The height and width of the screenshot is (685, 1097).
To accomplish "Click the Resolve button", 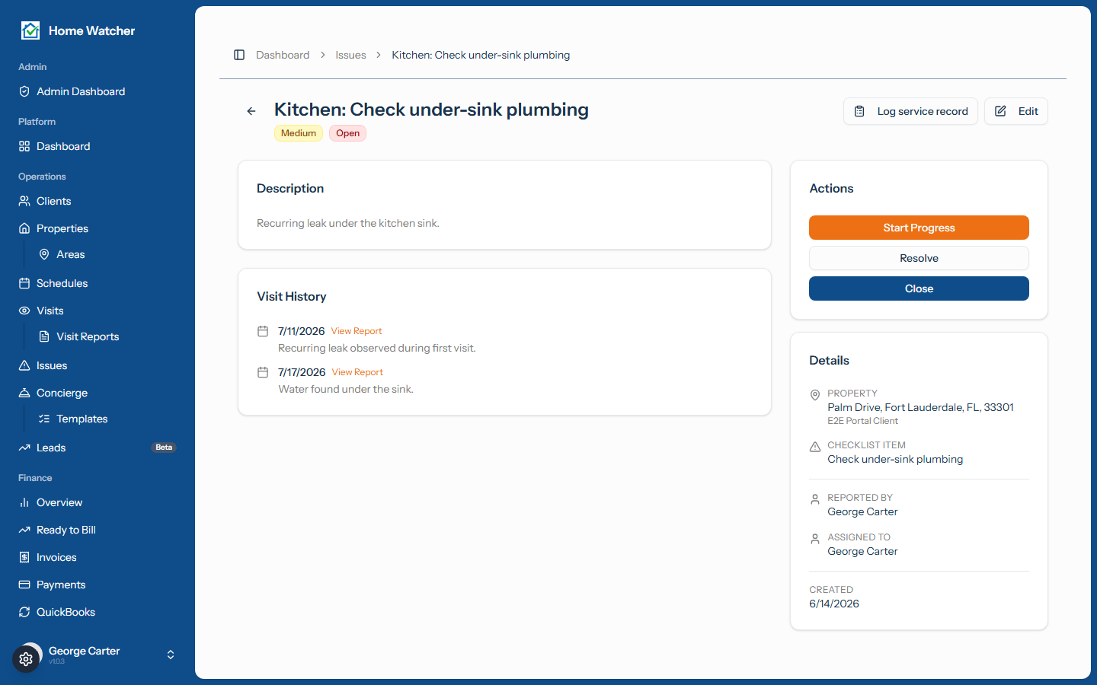I will click(919, 258).
